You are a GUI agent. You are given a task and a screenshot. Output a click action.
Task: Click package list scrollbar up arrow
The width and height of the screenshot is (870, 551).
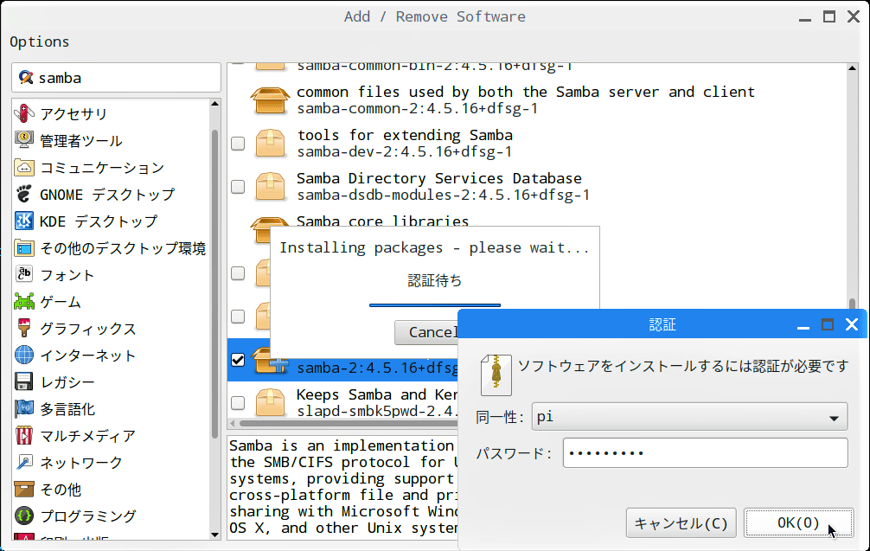tap(852, 68)
